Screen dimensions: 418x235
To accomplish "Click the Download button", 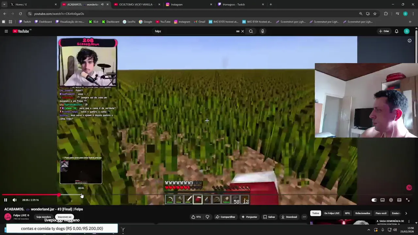I will pyautogui.click(x=289, y=217).
